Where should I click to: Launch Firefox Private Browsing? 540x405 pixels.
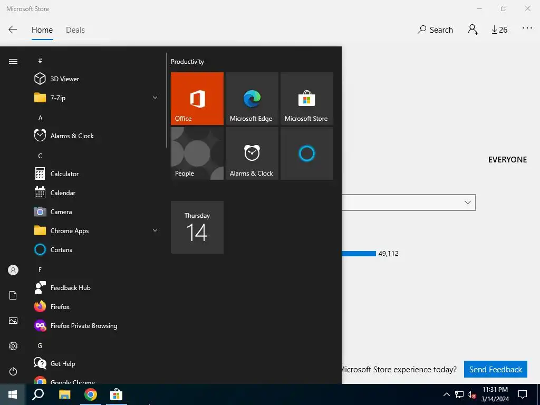click(97, 326)
